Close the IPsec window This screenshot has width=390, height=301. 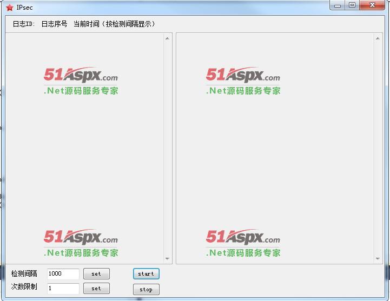pyautogui.click(x=372, y=5)
